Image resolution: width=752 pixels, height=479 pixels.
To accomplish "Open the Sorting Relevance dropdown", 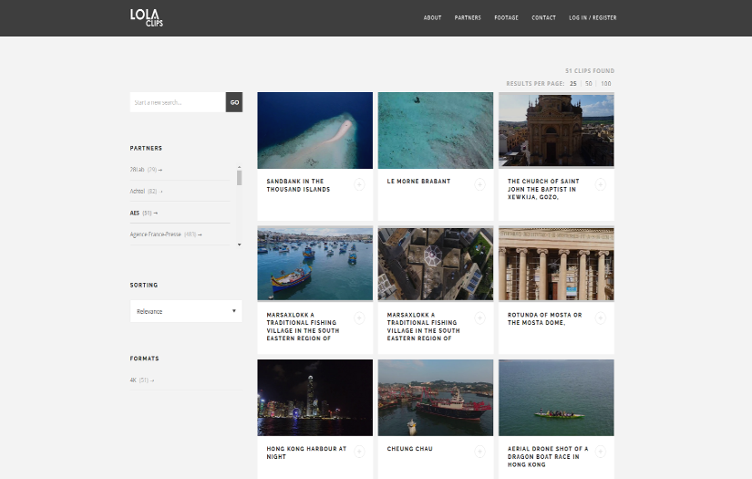I will [x=186, y=311].
